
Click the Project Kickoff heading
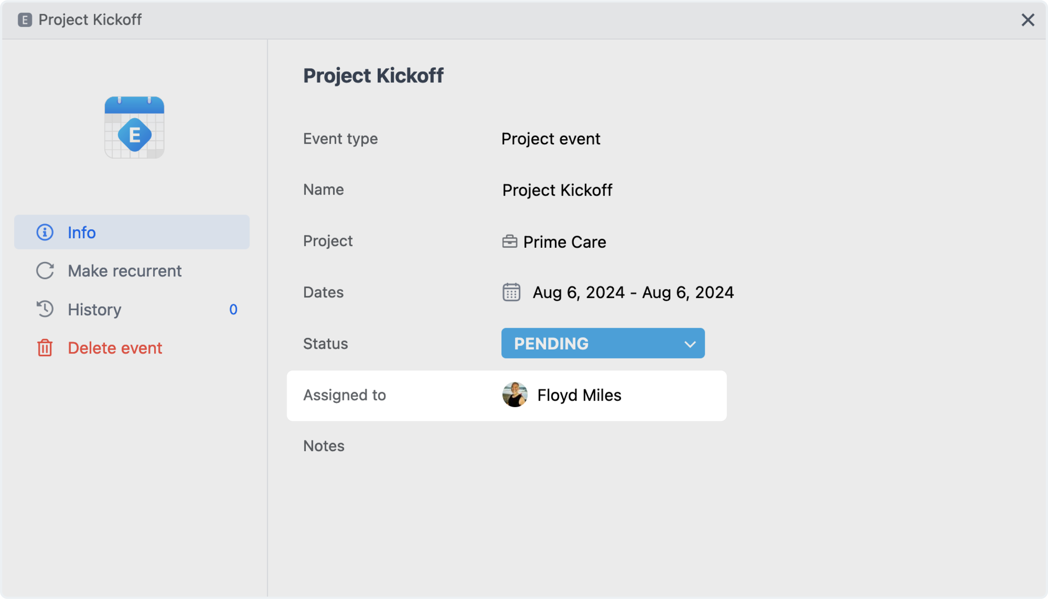click(x=373, y=76)
